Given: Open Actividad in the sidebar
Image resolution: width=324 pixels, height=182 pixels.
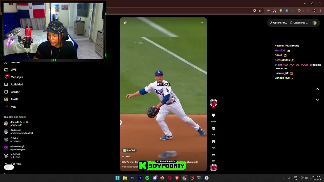Looking at the screenshot, I should 13,84.
